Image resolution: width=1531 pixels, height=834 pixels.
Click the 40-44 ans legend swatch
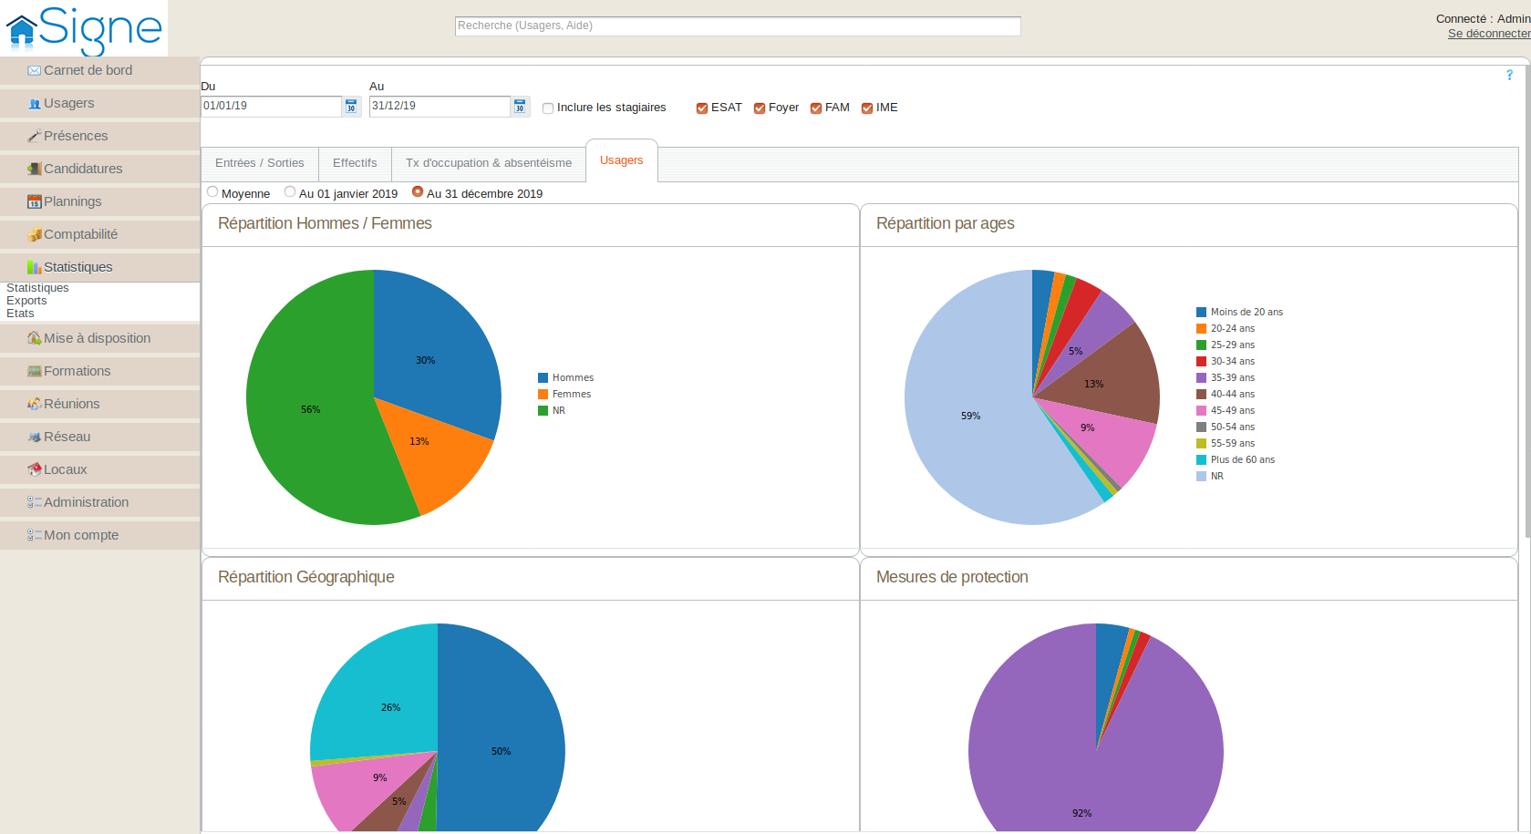pyautogui.click(x=1201, y=394)
